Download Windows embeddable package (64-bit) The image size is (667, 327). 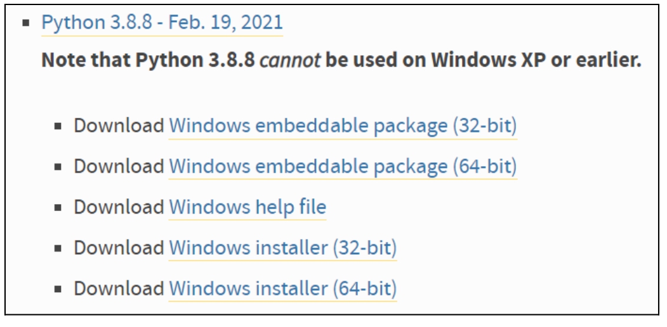(343, 167)
